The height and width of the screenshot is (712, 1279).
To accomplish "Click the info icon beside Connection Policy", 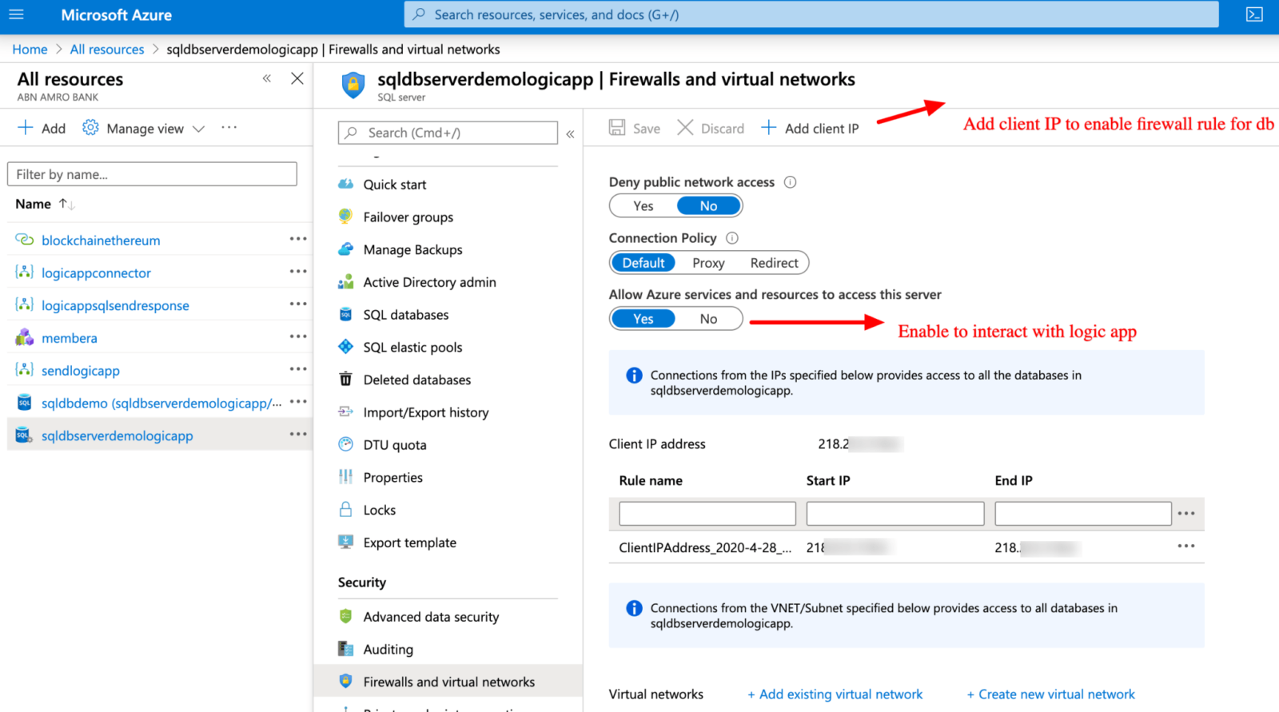I will pyautogui.click(x=731, y=238).
